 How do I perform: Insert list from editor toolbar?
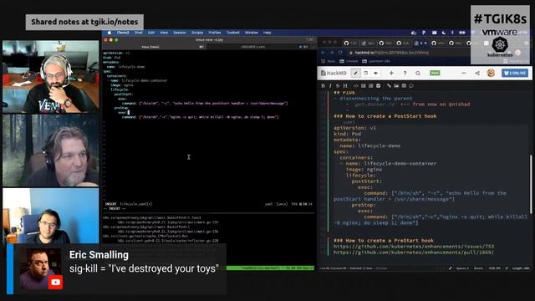coord(370,85)
